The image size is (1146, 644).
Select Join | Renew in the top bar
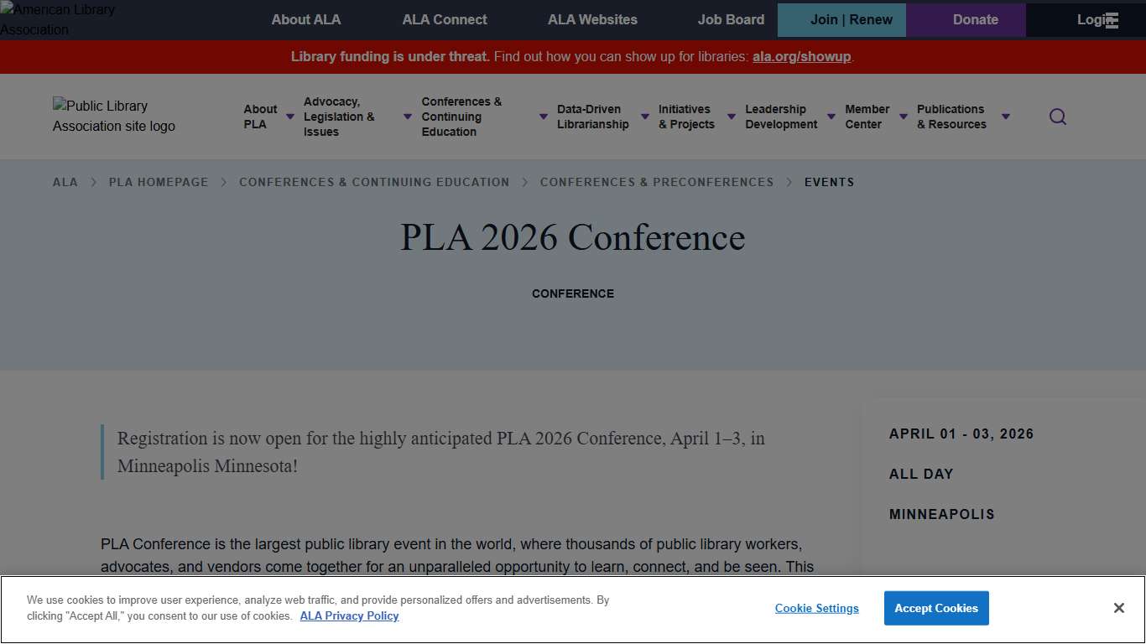[841, 19]
